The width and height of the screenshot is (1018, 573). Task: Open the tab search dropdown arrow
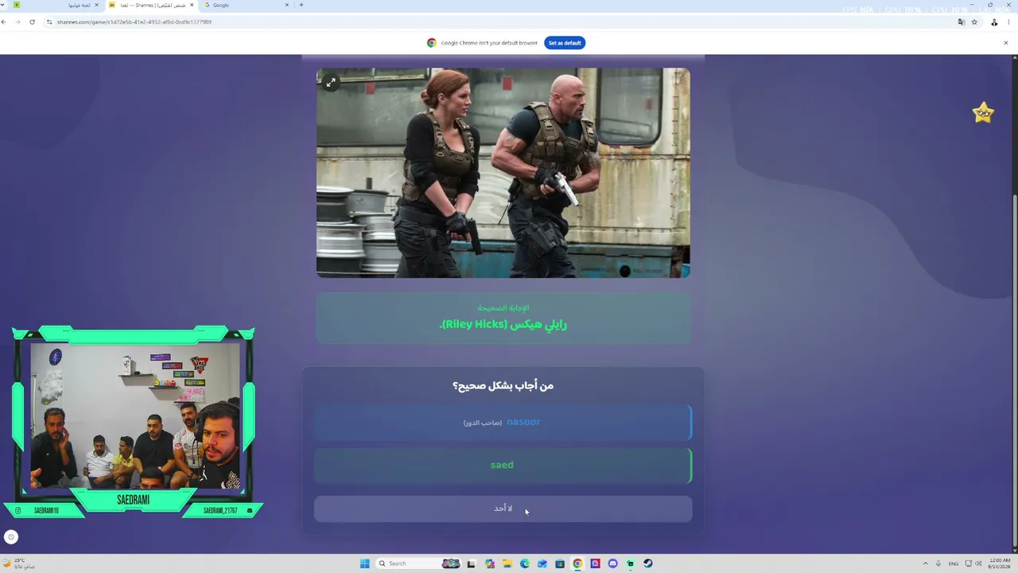click(4, 5)
